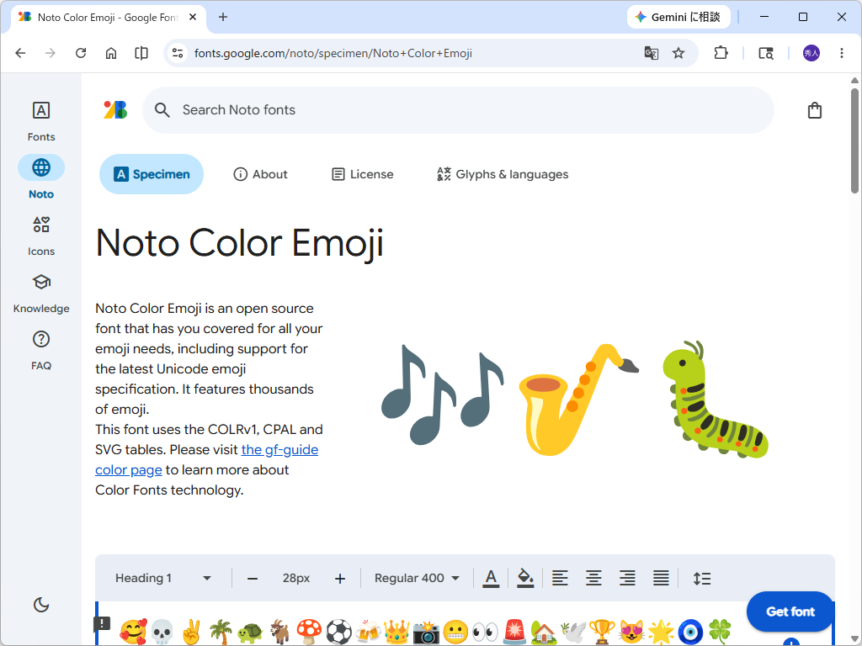Close the Noto Color Emoji tab
Screen dimensions: 862x646
[193, 17]
